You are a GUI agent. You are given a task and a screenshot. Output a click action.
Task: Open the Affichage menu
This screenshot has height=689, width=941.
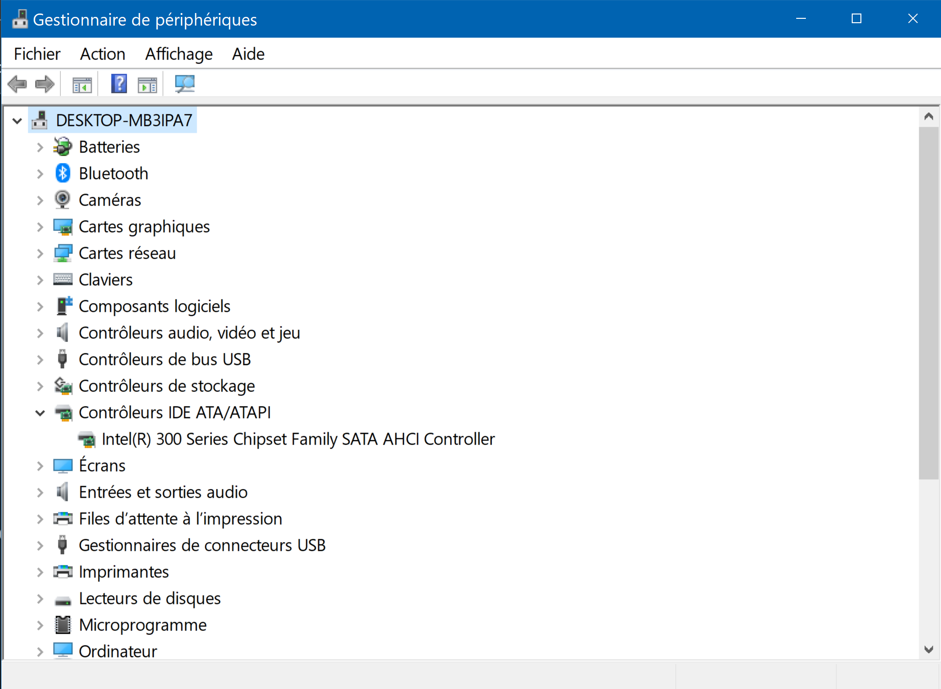tap(179, 54)
